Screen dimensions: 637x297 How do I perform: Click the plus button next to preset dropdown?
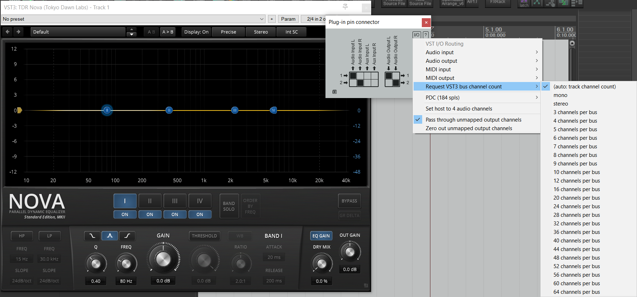[x=272, y=19]
